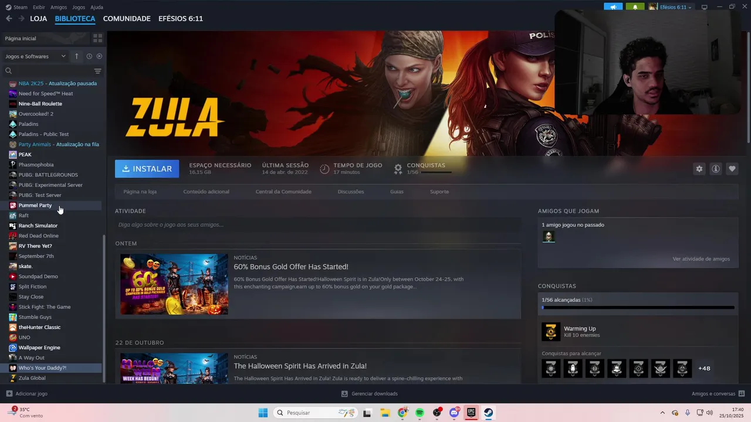The width and height of the screenshot is (751, 422).
Task: Open the EFÉSIOS 6:11 profile tab
Action: point(181,19)
